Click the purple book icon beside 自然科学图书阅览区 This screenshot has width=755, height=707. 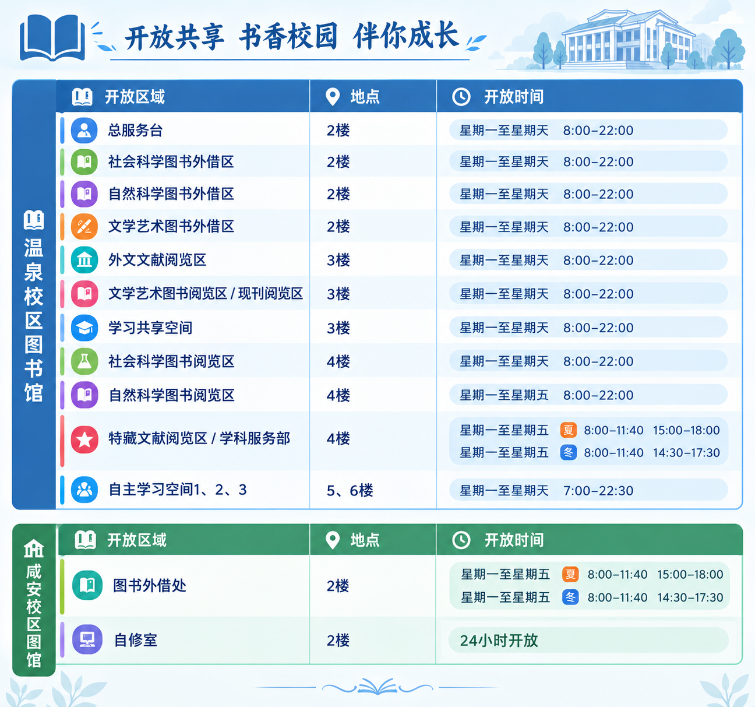84,395
